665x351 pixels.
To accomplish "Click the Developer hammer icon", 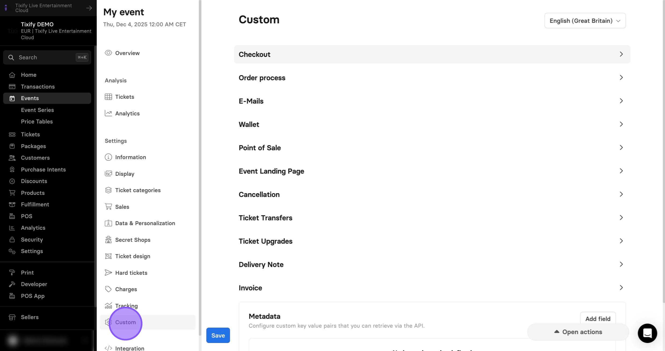I will coord(12,284).
